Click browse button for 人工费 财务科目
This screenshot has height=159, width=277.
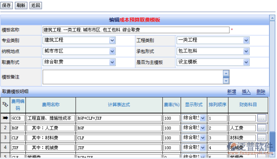(262, 128)
